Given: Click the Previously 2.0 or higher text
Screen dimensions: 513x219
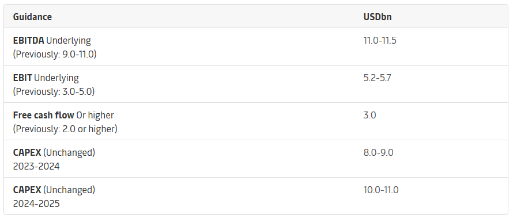Looking at the screenshot, I should (65, 129).
